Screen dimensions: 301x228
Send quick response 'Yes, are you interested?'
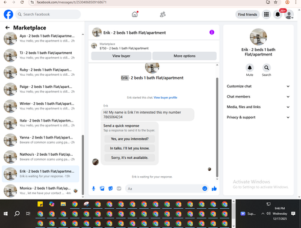tap(129, 139)
